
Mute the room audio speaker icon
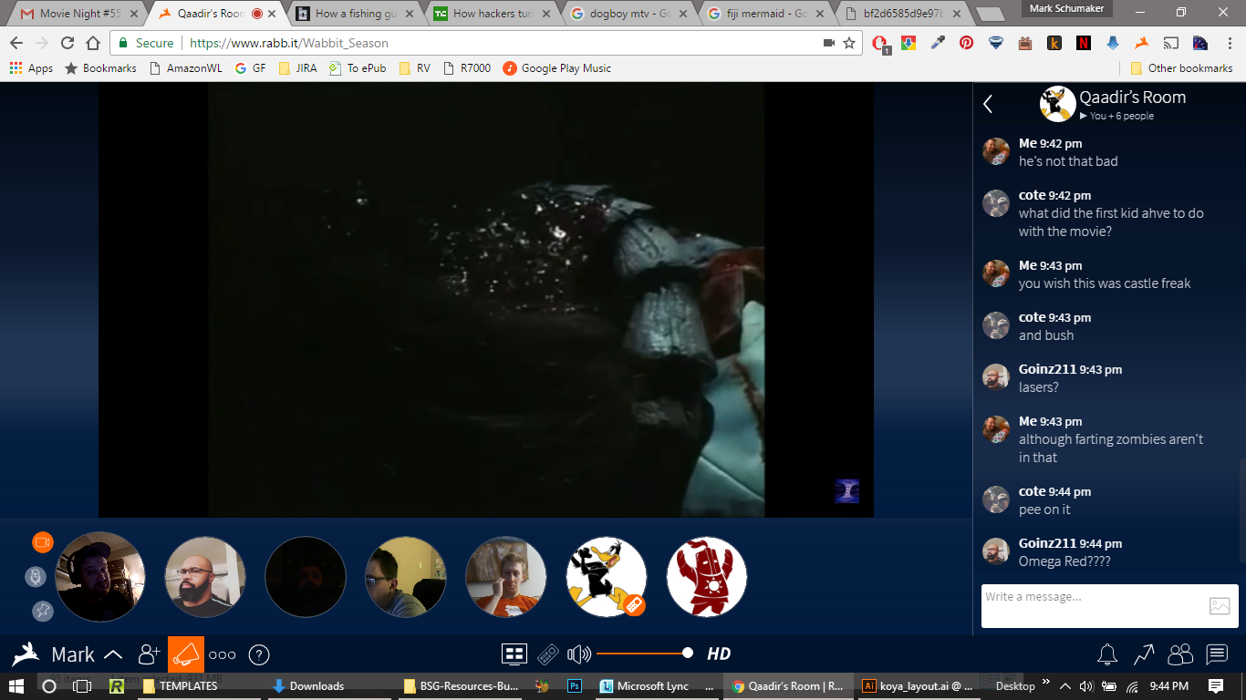coord(579,654)
